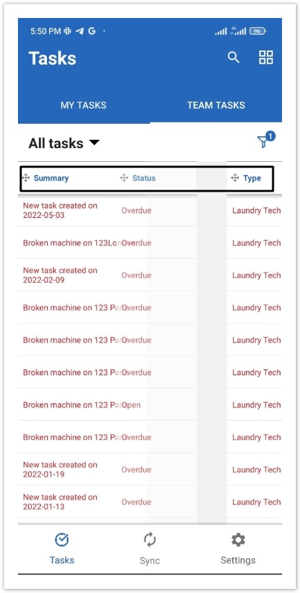
Task: Switch to grid view icon
Action: pos(266,57)
